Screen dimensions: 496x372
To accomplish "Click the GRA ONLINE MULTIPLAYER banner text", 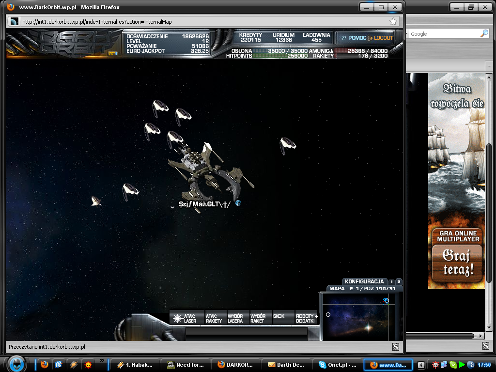I will click(x=458, y=236).
